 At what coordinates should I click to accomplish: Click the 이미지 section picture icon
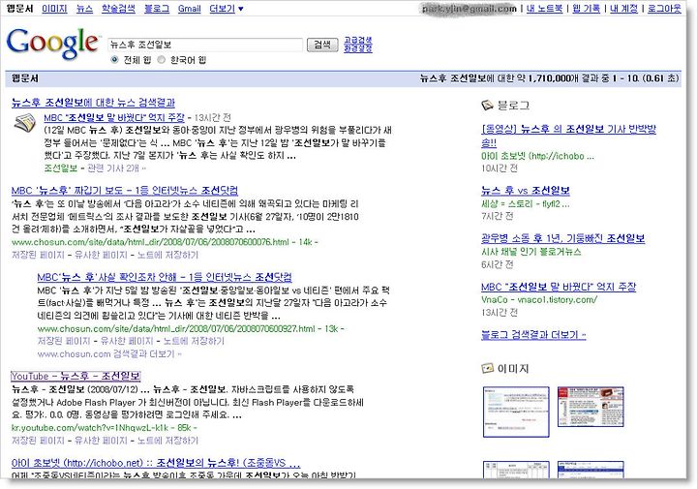click(488, 368)
